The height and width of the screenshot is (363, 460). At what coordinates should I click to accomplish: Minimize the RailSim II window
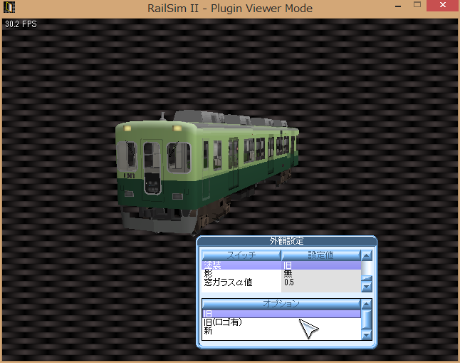[x=398, y=6]
